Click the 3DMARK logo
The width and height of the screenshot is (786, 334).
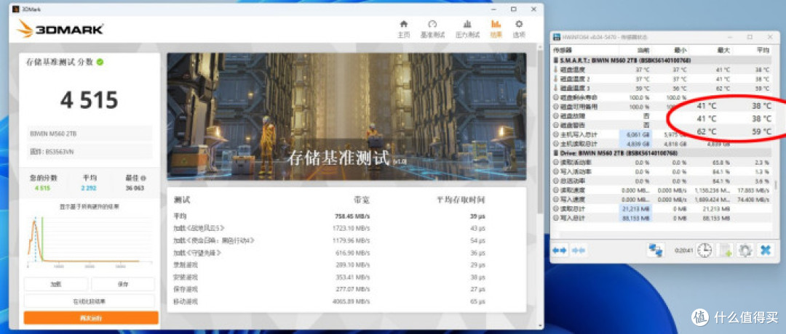(x=60, y=30)
